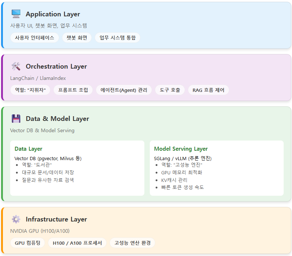The image size is (292, 256).
Task: Click the Orchestration Layer title text
Action: 56,66
